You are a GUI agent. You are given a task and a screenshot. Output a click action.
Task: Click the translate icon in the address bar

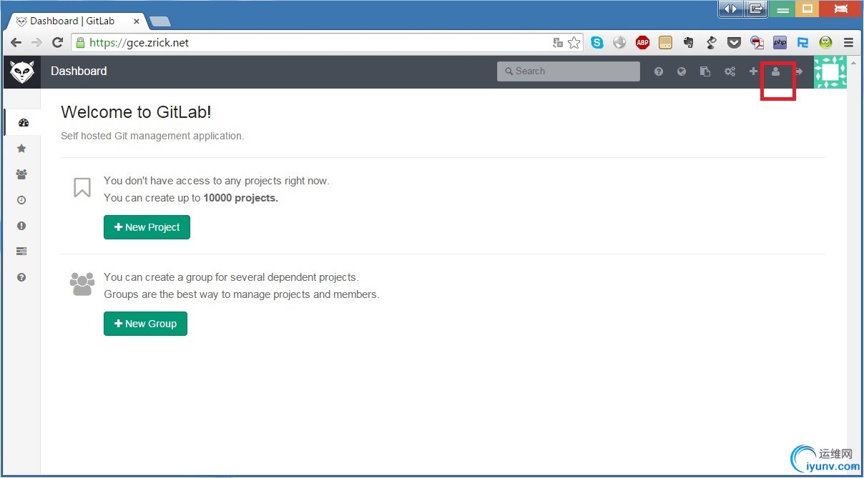[x=558, y=43]
